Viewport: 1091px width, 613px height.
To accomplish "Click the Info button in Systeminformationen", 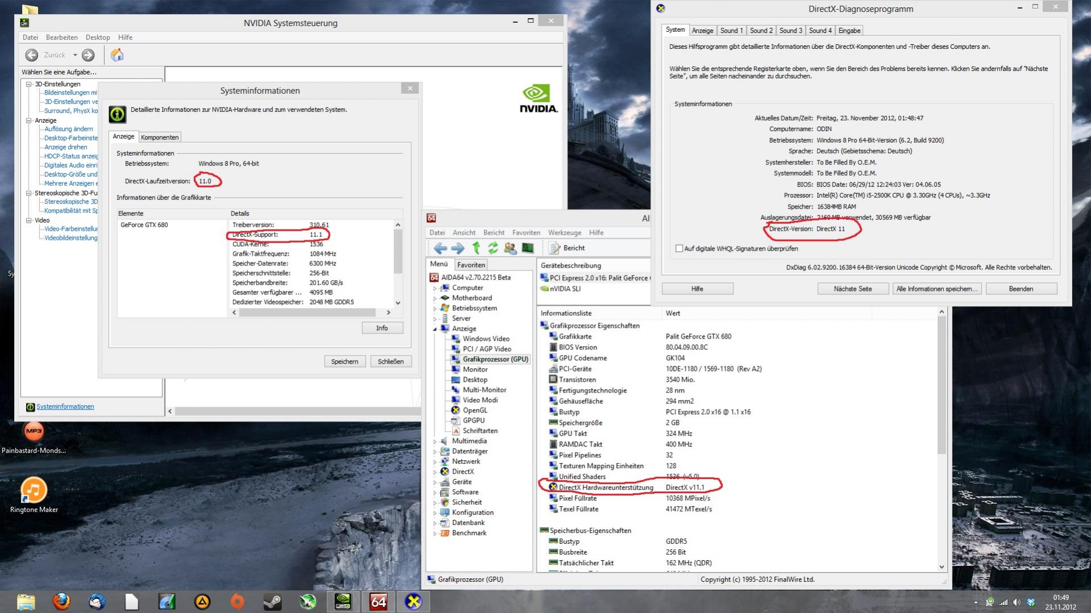I will [x=382, y=328].
